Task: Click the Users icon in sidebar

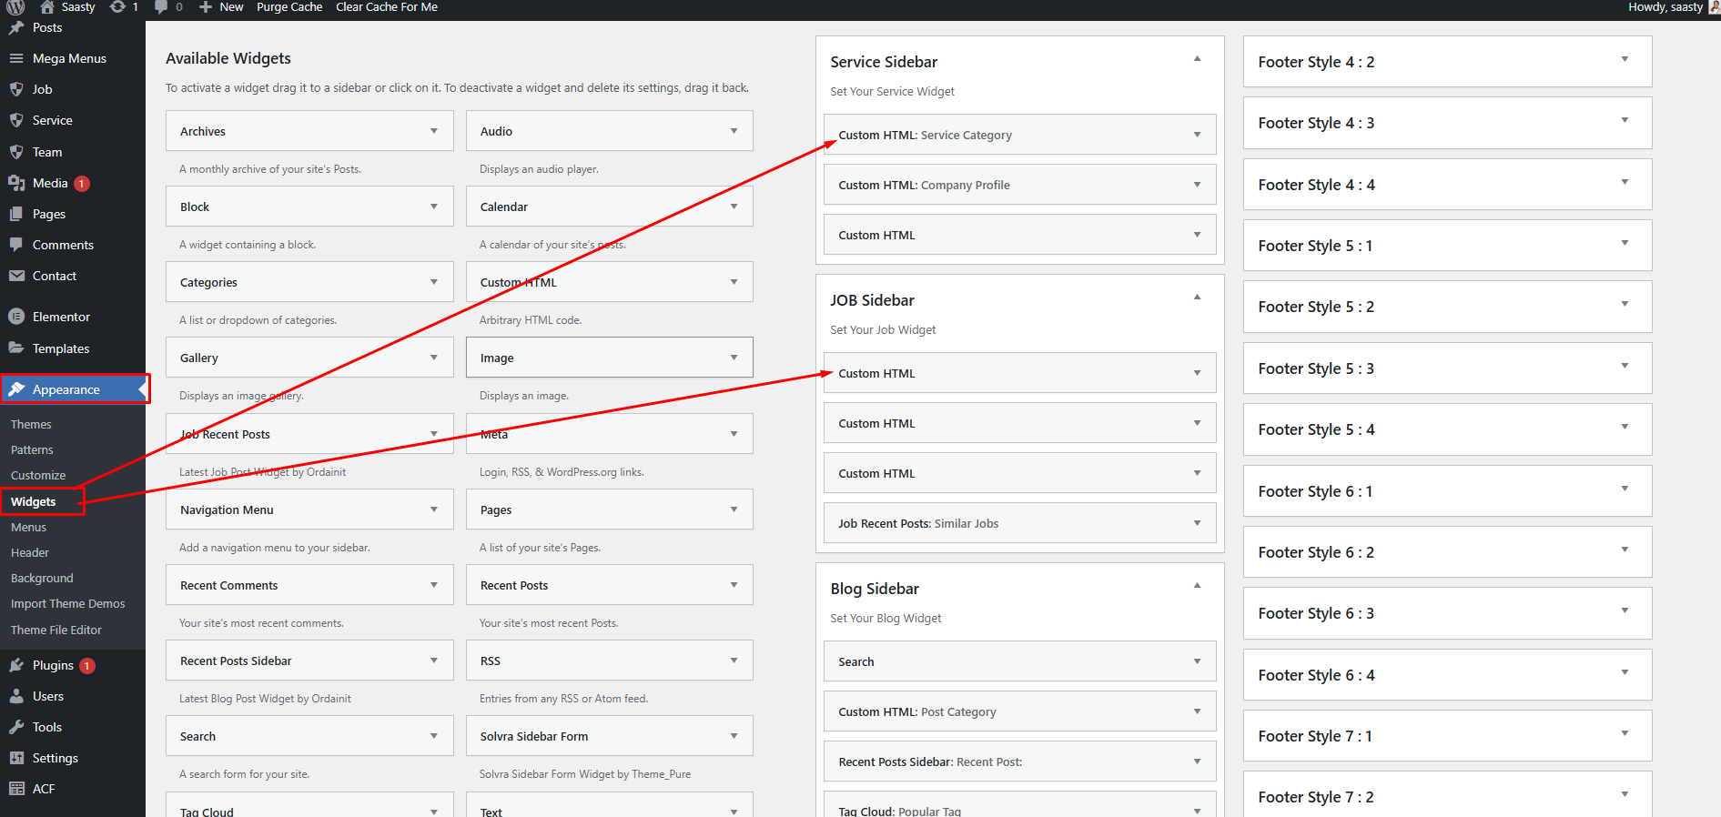Action: tap(16, 696)
